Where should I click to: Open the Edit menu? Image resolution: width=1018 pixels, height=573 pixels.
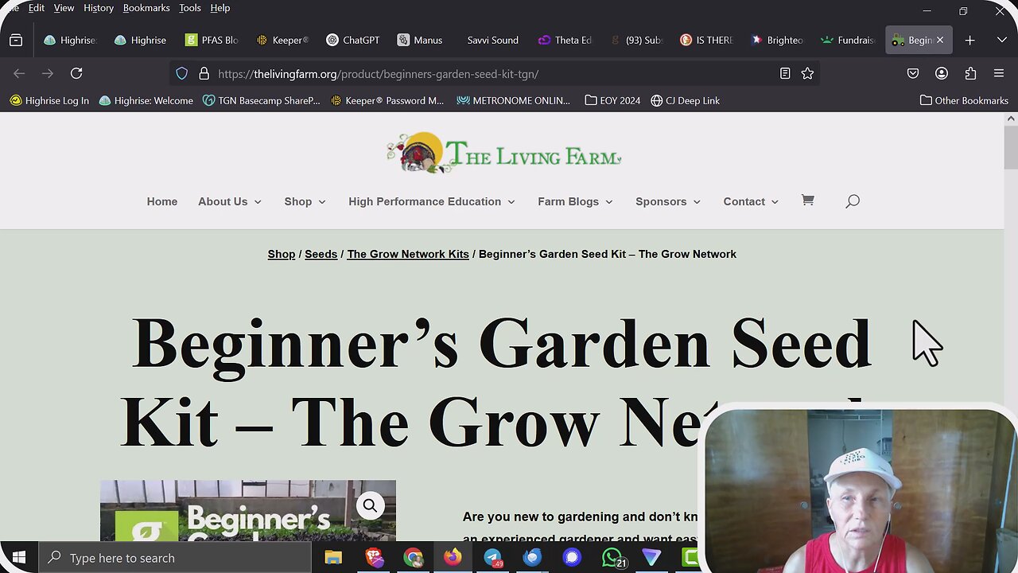click(x=37, y=8)
